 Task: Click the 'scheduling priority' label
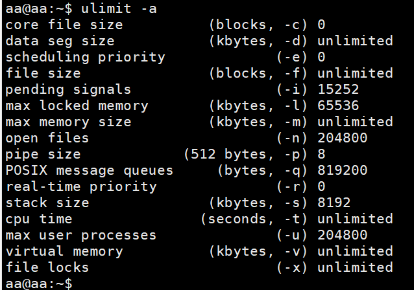[85, 57]
